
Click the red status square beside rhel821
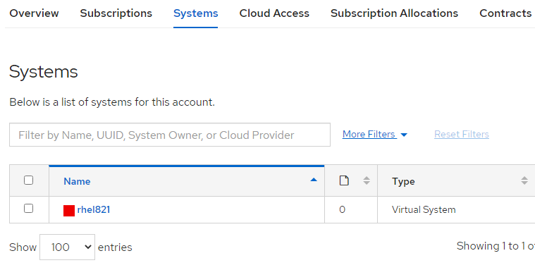(69, 211)
